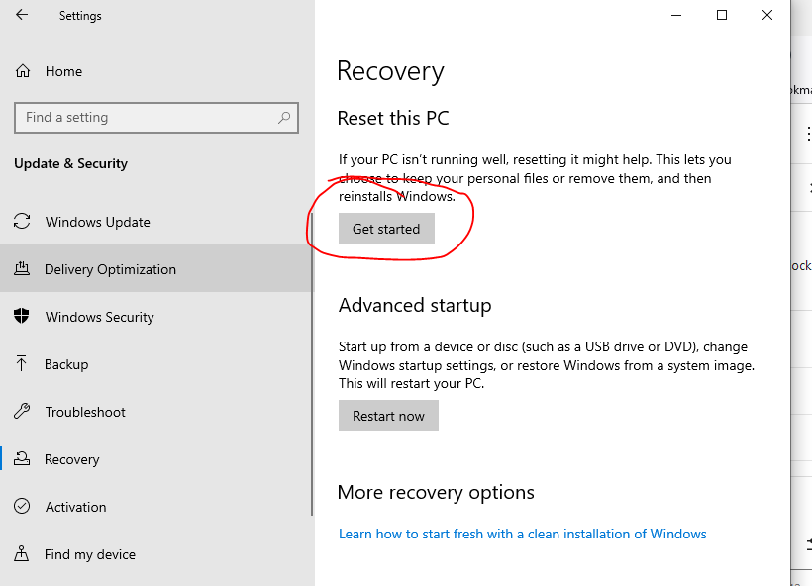The width and height of the screenshot is (812, 586).
Task: Select Delivery Optimization in the sidebar
Action: pos(110,269)
